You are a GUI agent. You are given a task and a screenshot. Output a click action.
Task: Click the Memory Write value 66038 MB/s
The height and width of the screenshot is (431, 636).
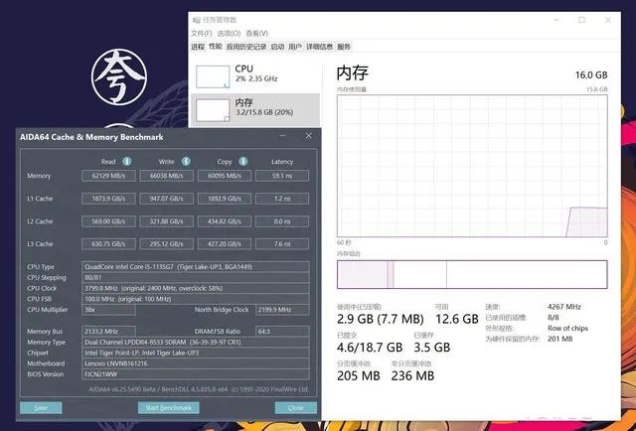(x=166, y=176)
